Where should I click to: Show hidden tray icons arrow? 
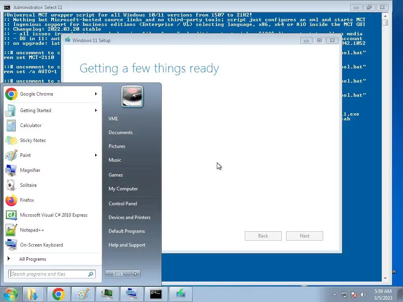click(x=335, y=295)
